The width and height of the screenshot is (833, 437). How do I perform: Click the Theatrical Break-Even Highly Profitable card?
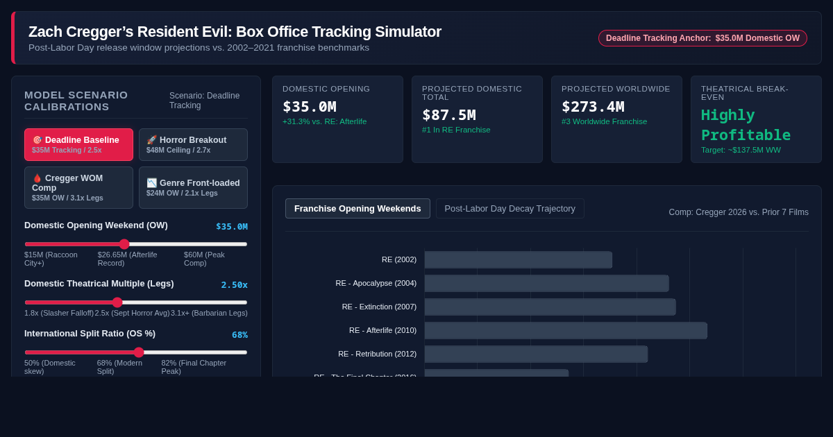(756, 119)
